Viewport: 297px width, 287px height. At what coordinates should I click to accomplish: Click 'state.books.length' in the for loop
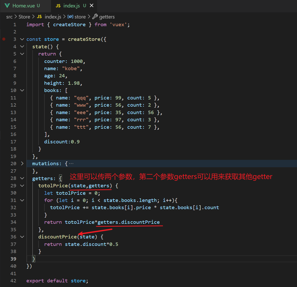[130, 200]
